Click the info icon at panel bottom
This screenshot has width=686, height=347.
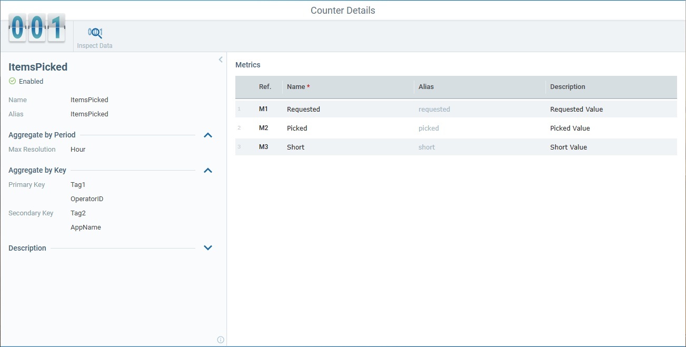click(x=221, y=340)
